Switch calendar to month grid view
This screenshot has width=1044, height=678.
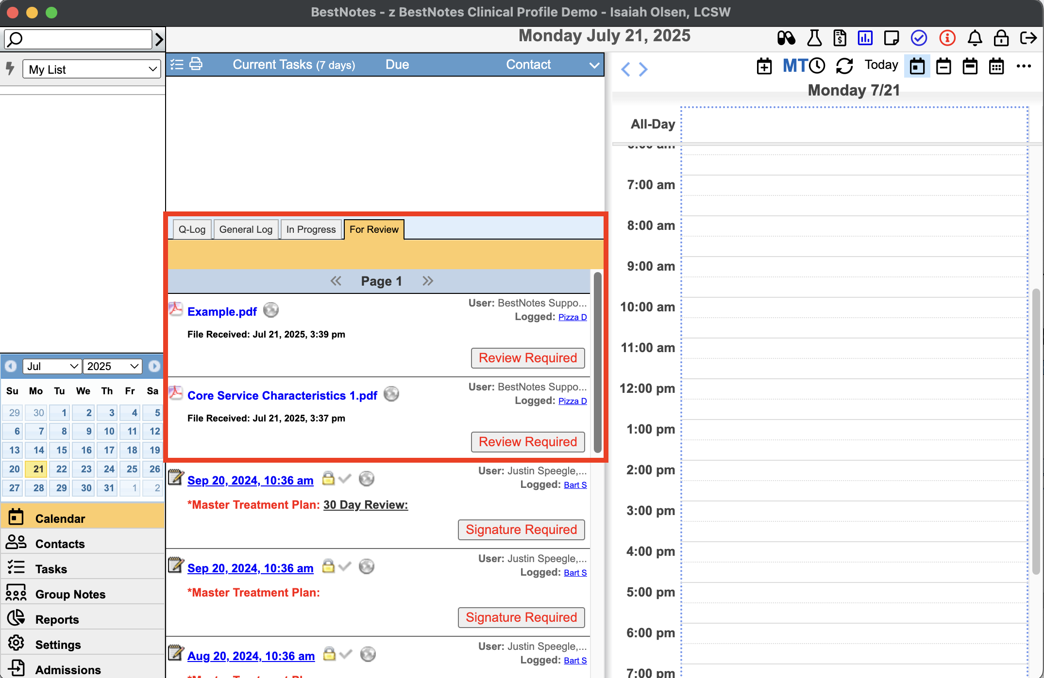point(996,66)
